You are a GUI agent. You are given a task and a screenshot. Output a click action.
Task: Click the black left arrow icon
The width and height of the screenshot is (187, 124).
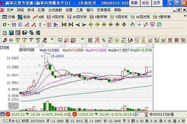point(78,25)
